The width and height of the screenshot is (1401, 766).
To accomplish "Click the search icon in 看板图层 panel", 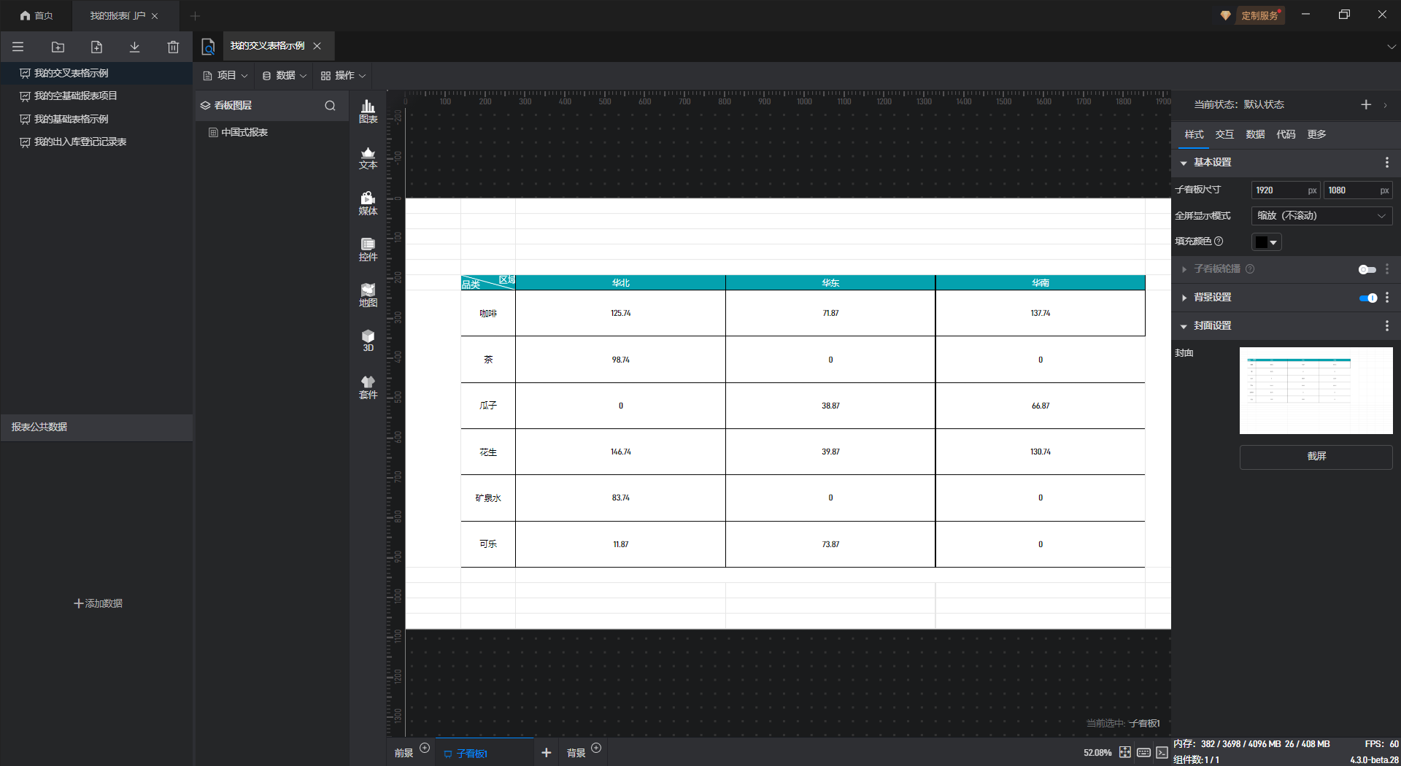I will (330, 106).
